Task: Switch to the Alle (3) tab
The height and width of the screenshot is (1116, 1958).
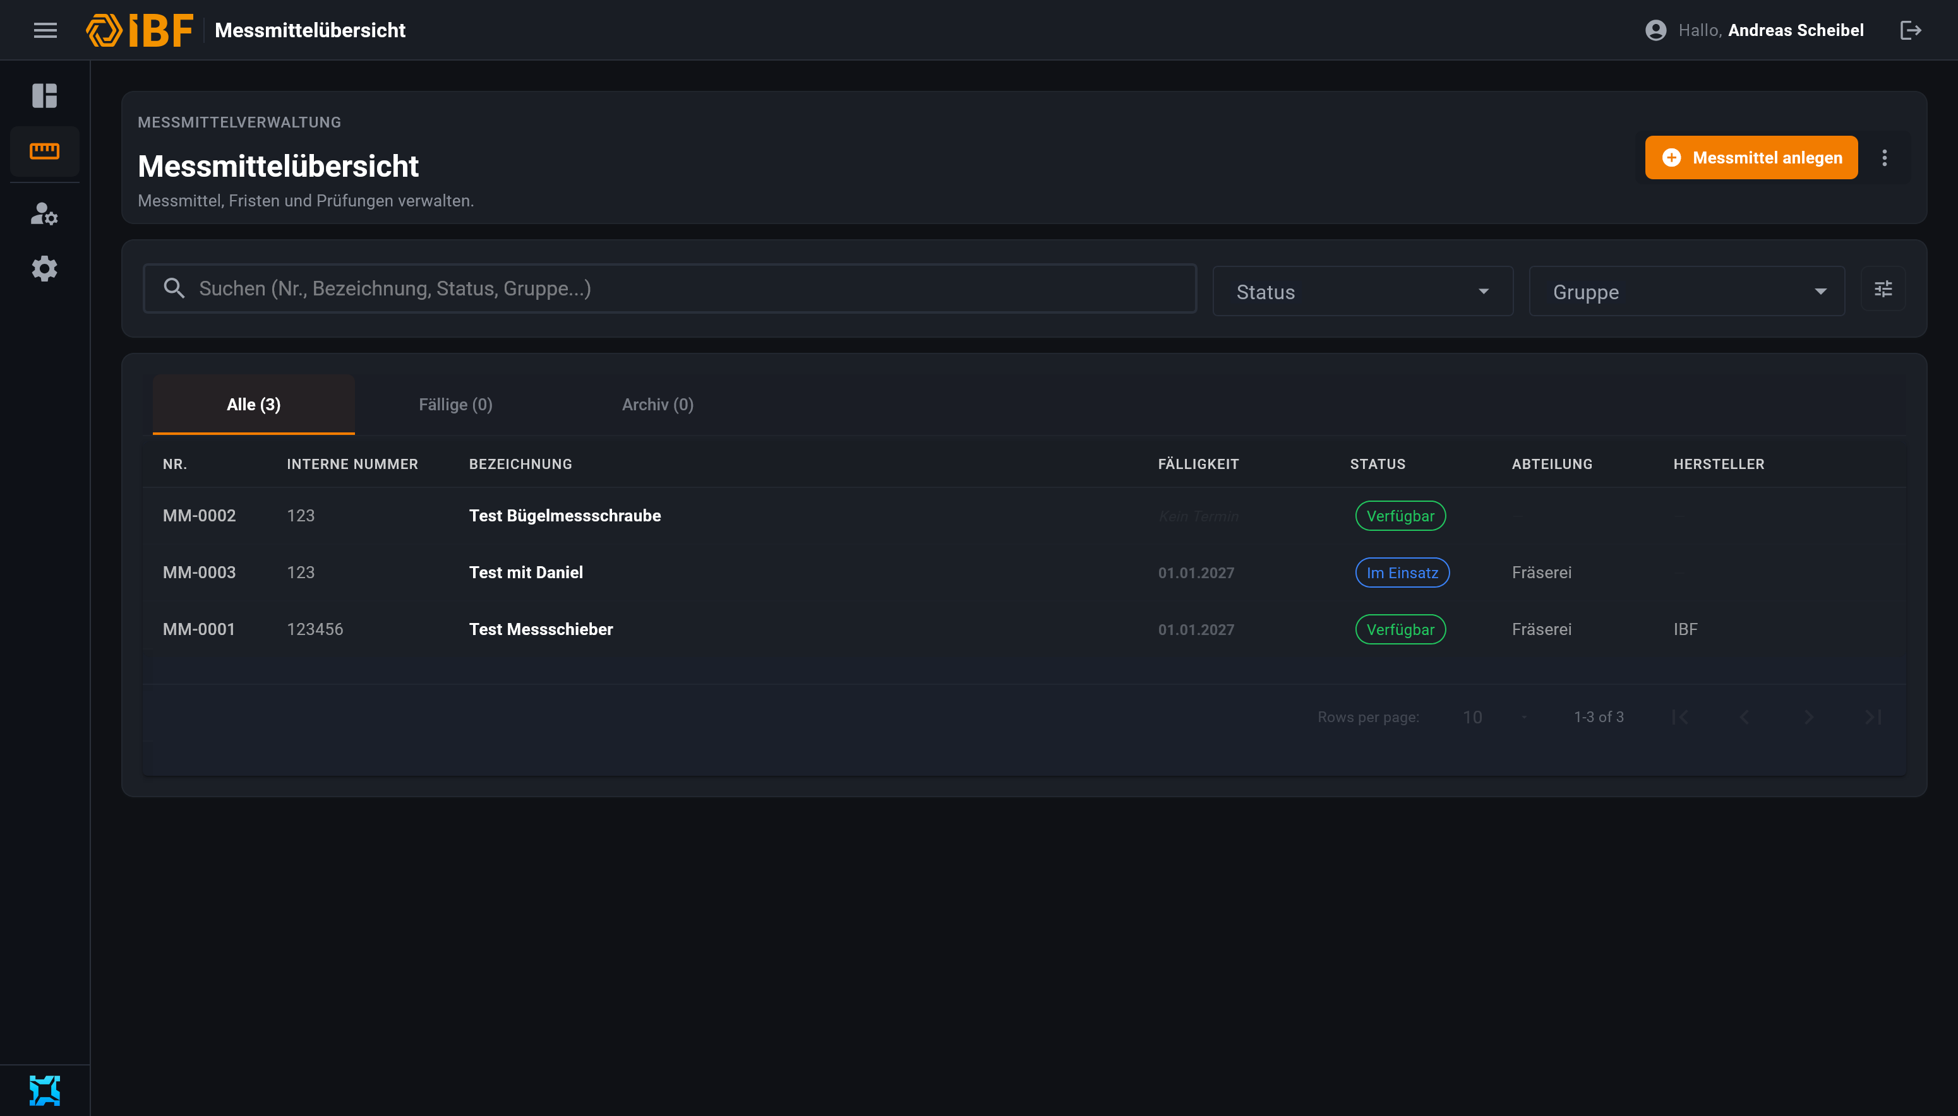Action: tap(253, 405)
